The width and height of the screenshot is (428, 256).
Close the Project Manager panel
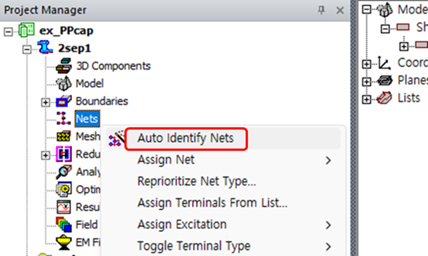pyautogui.click(x=340, y=10)
